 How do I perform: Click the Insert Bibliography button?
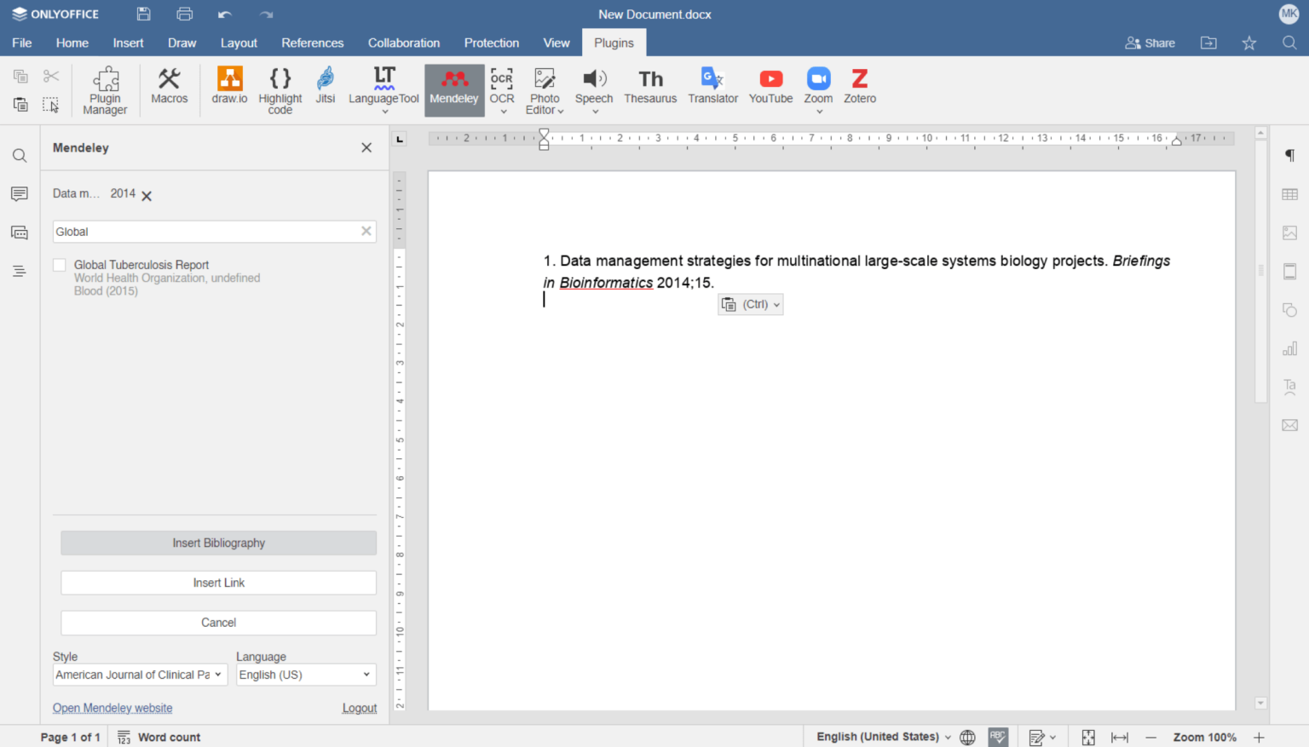tap(218, 543)
